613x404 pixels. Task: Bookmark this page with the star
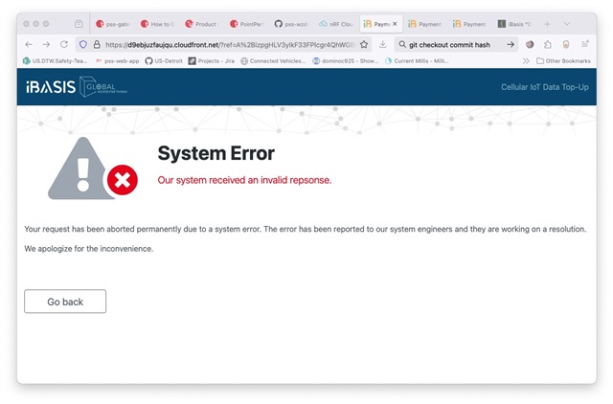click(364, 45)
